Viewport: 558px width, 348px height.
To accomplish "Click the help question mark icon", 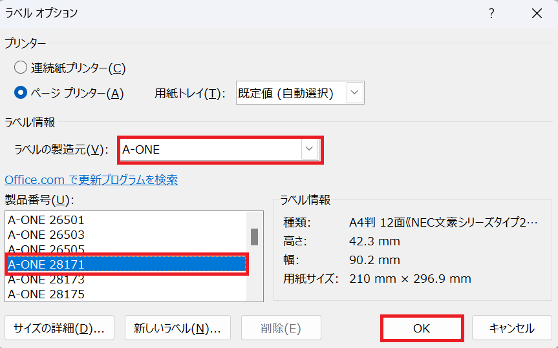I will click(x=491, y=14).
